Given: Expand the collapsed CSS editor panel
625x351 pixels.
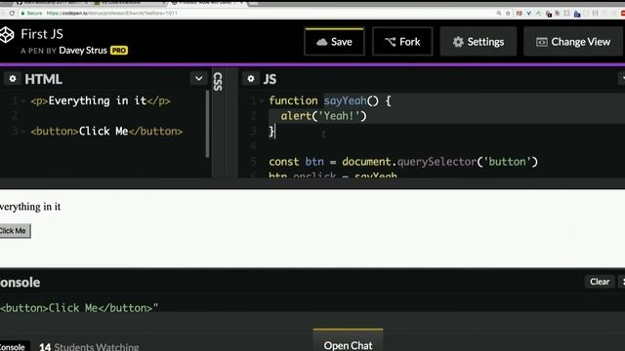Looking at the screenshot, I should click(x=218, y=82).
